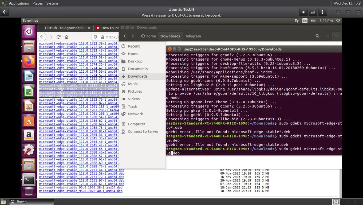Go to Firefox home page icon
Image resolution: width=363 pixels, height=205 pixels.
coord(67,37)
